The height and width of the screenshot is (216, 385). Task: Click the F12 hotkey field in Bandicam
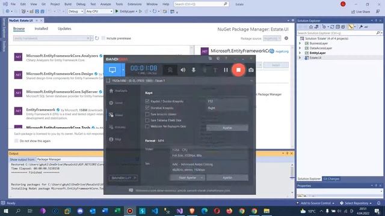pos(227,101)
